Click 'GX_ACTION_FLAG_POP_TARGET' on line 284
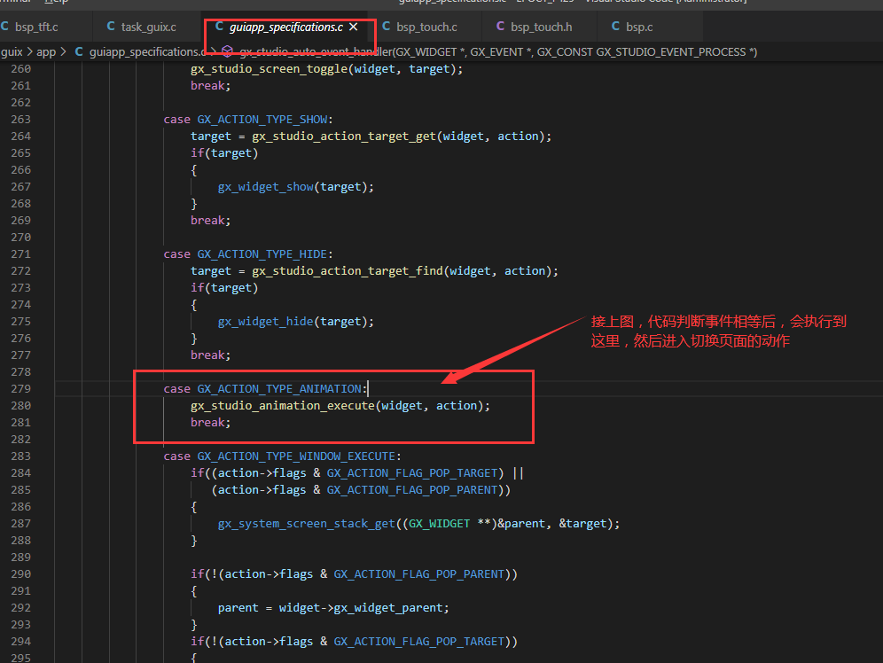 (x=412, y=472)
